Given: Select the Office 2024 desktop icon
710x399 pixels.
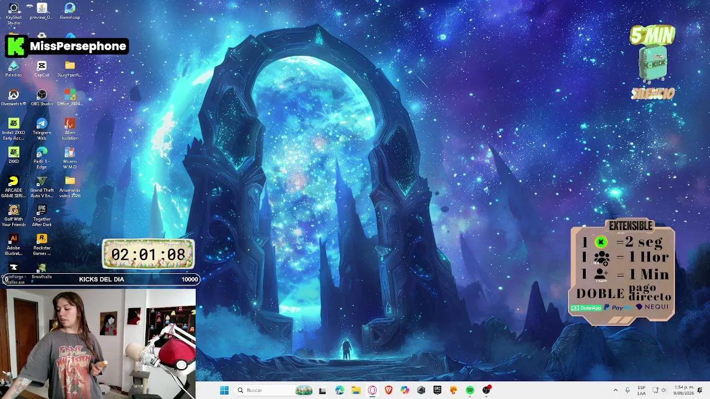Looking at the screenshot, I should pyautogui.click(x=69, y=98).
